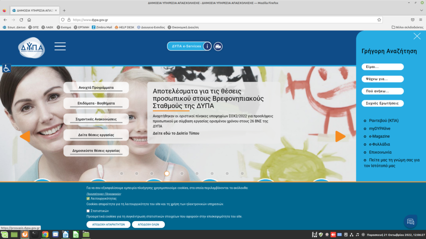
Task: Open Οικονομική Διαχ/ση bookmark
Action: 183,27
